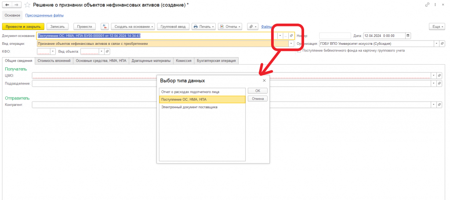Switch to the Комиссия tab
Image resolution: width=450 pixels, height=200 pixels.
[x=184, y=61]
